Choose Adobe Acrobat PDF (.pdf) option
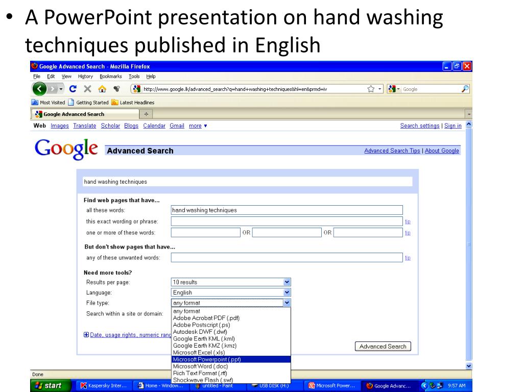The image size is (523, 392). coord(231,318)
